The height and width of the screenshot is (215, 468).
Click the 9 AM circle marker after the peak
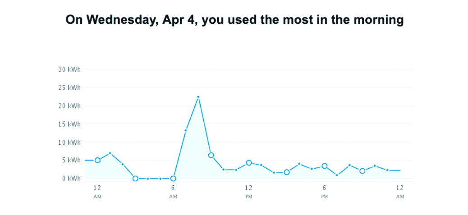pos(211,155)
